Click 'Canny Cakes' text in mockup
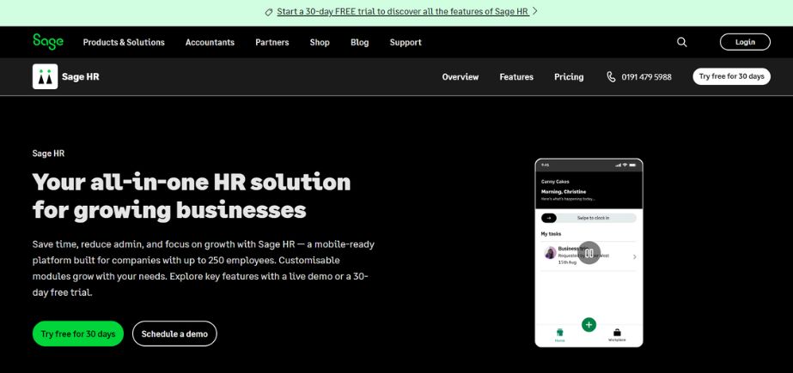Screen dimensions: 793x373 point(555,182)
